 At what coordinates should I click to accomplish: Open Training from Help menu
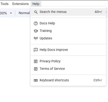(68, 31)
